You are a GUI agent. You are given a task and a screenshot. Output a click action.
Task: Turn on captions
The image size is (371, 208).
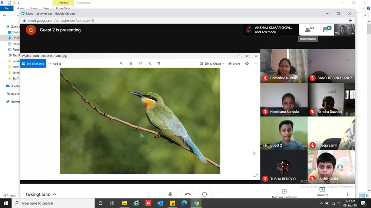pyautogui.click(x=284, y=194)
